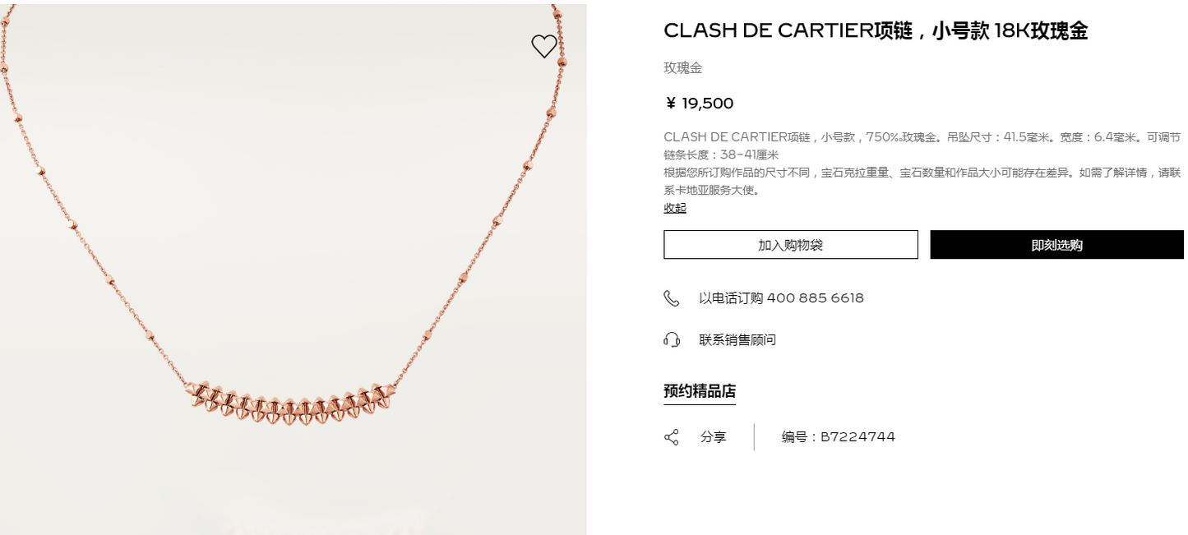Click the share network icon
The image size is (1188, 535).
[672, 437]
